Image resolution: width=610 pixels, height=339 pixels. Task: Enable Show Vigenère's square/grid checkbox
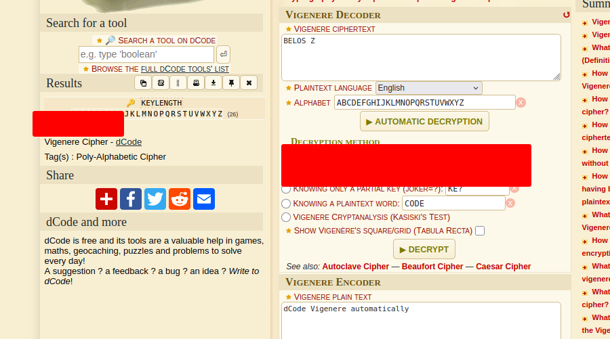coord(480,231)
